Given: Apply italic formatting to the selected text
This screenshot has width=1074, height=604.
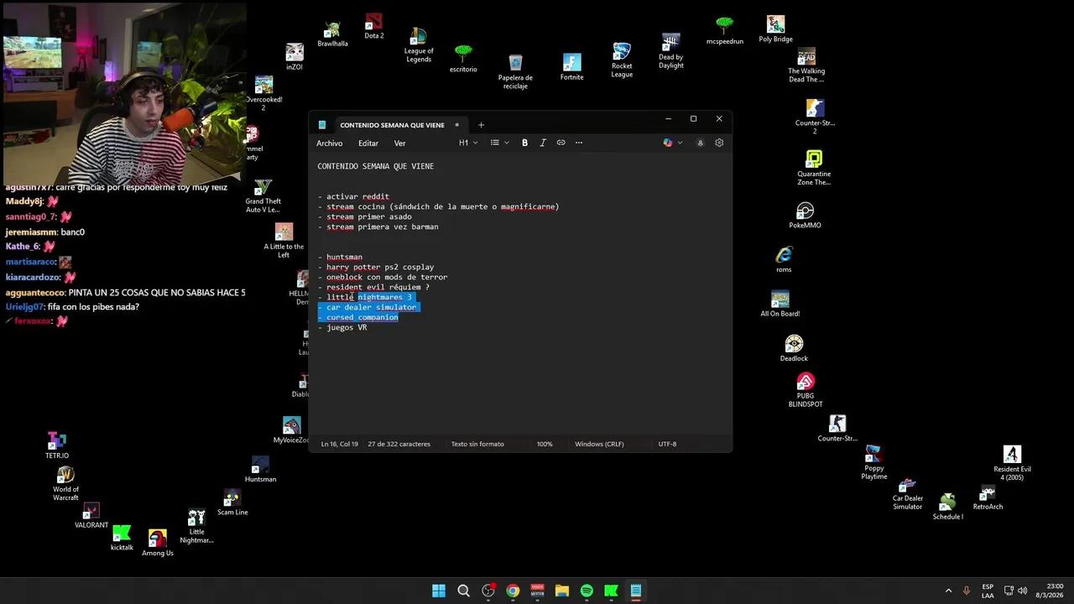Looking at the screenshot, I should [543, 143].
